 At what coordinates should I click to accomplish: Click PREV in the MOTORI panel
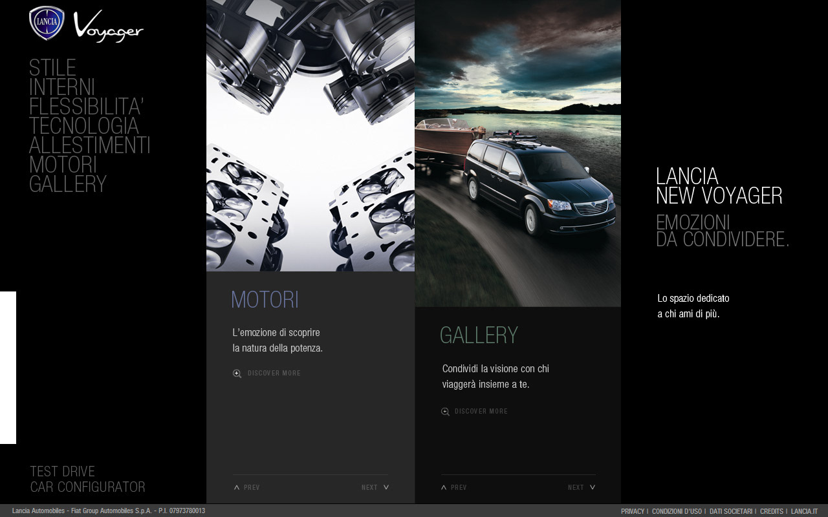[252, 488]
